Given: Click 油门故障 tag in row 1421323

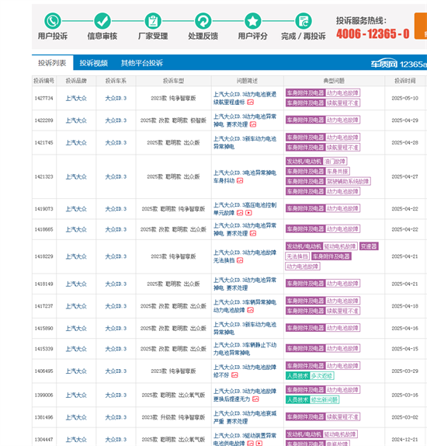Looking at the screenshot, I should pos(335,162).
